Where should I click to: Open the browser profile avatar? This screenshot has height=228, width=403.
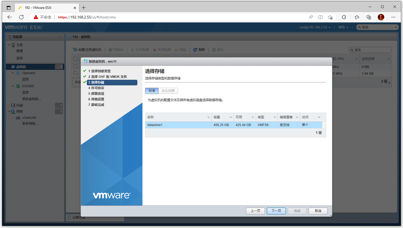[381, 17]
